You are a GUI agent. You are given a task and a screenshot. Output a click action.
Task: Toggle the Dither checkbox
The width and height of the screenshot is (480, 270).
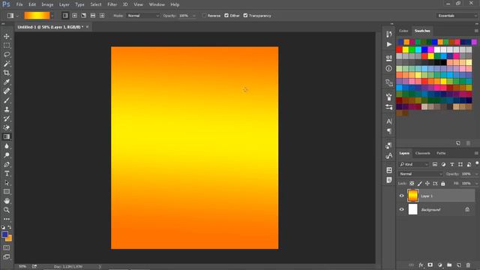226,16
